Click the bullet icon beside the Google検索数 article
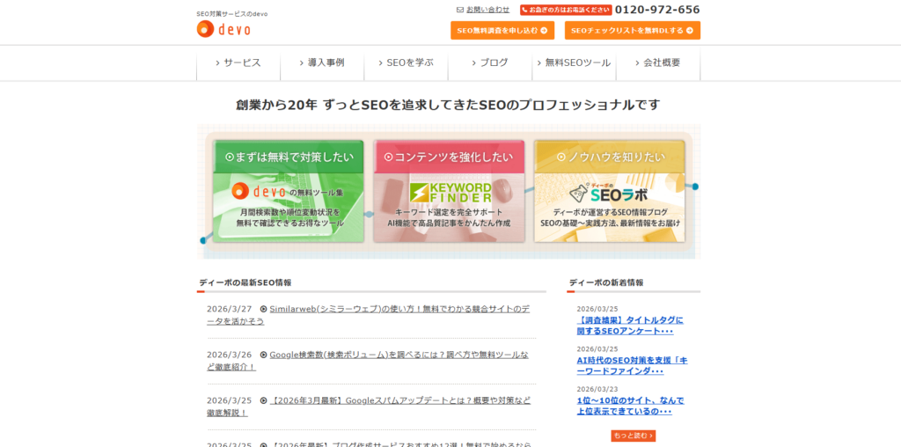 tap(263, 355)
